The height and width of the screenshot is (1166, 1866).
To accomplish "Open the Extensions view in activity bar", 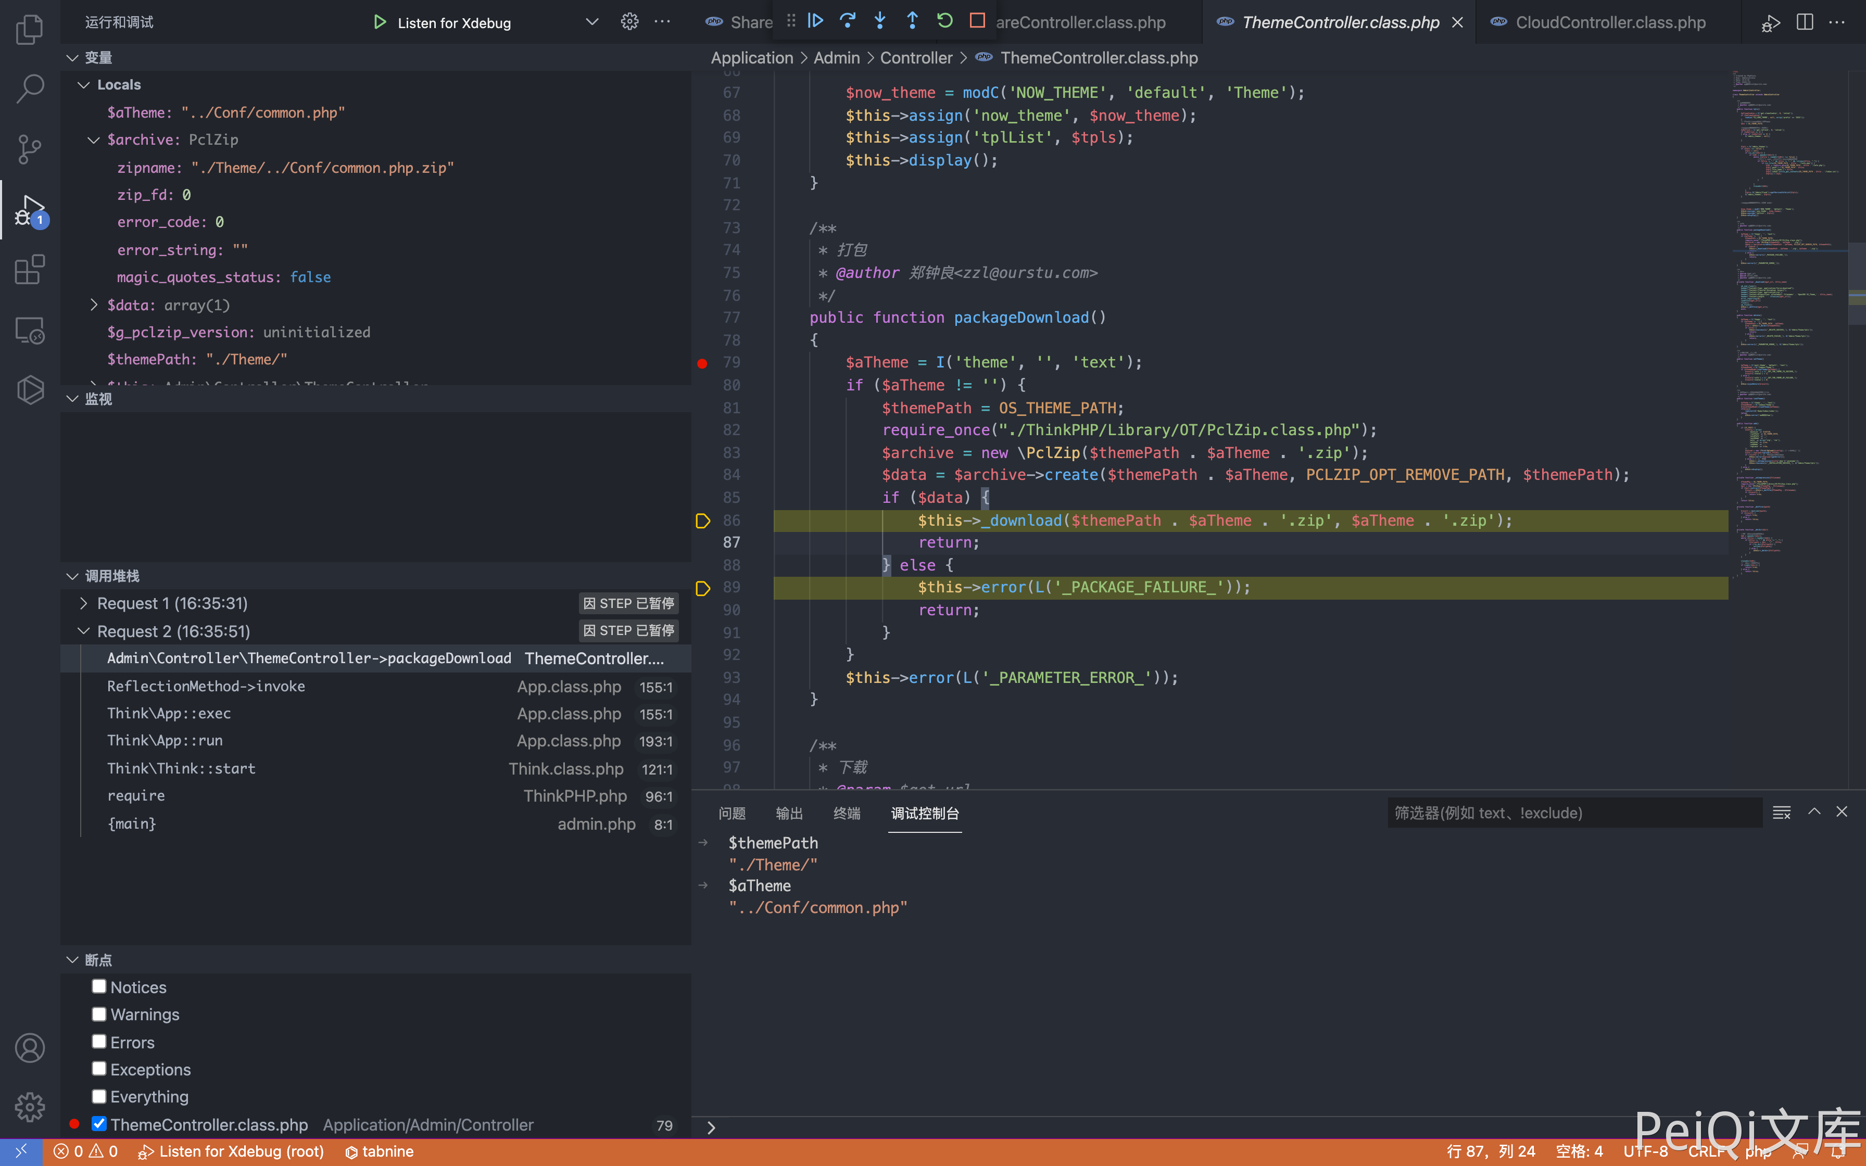I will point(29,270).
